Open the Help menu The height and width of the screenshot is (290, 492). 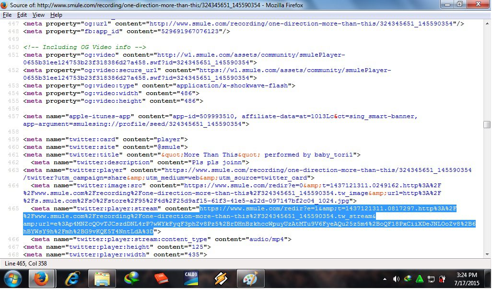(x=56, y=15)
